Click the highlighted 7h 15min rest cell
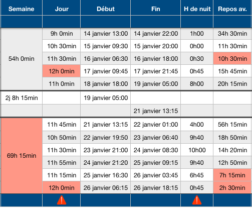Viewport: 252px width, 208px height. click(232, 175)
